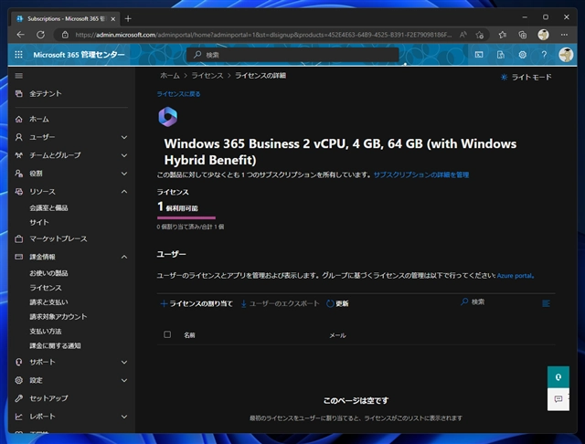Click the 更新 refresh button
This screenshot has height=444, width=585.
coord(337,304)
